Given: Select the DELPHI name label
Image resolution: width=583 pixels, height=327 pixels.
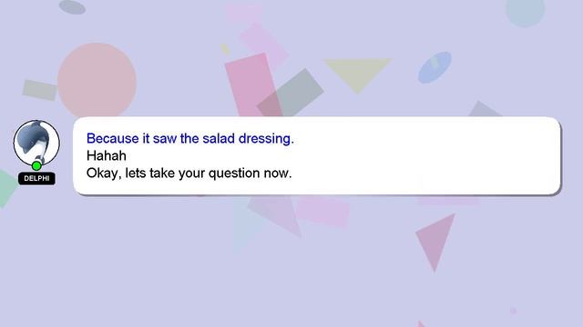Looking at the screenshot, I should pos(36,178).
